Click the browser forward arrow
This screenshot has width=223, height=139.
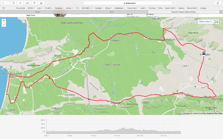click(7, 3)
